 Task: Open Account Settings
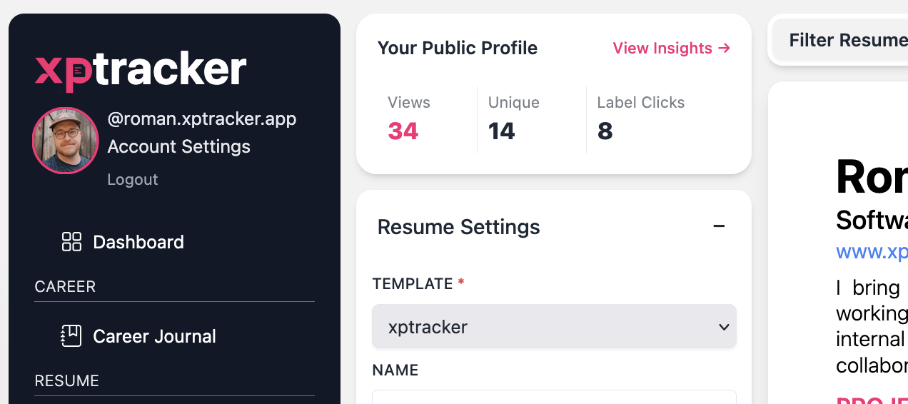pos(178,147)
